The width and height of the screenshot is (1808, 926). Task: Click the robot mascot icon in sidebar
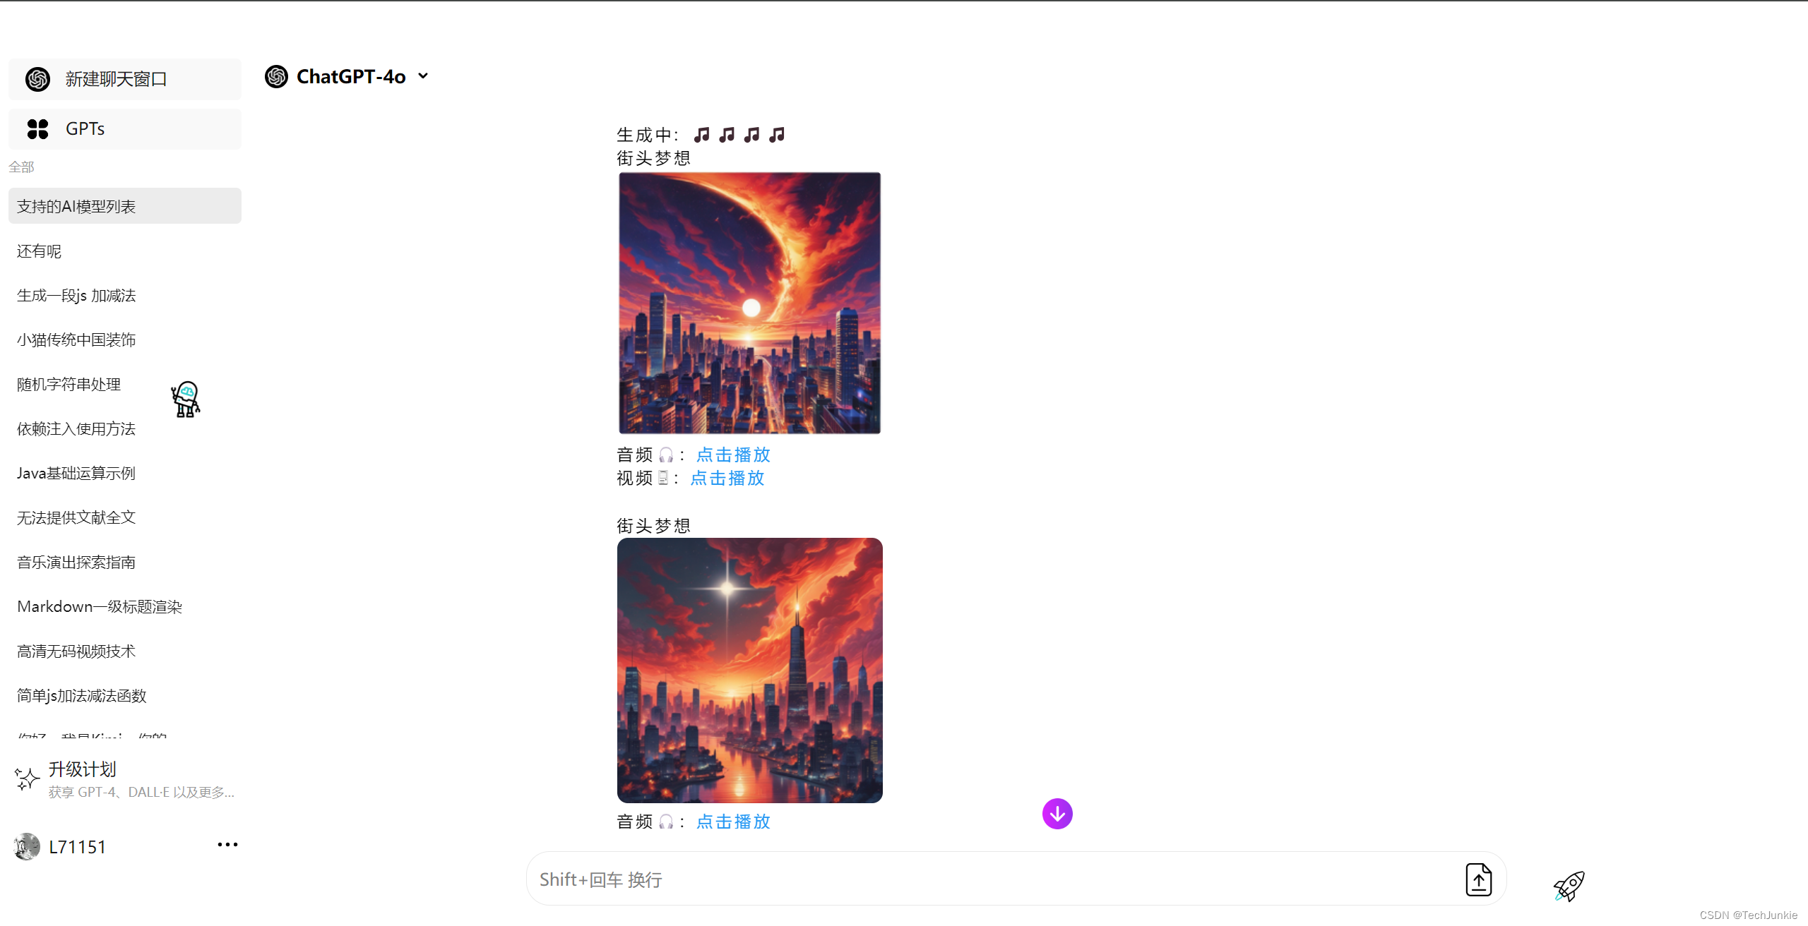pyautogui.click(x=186, y=399)
